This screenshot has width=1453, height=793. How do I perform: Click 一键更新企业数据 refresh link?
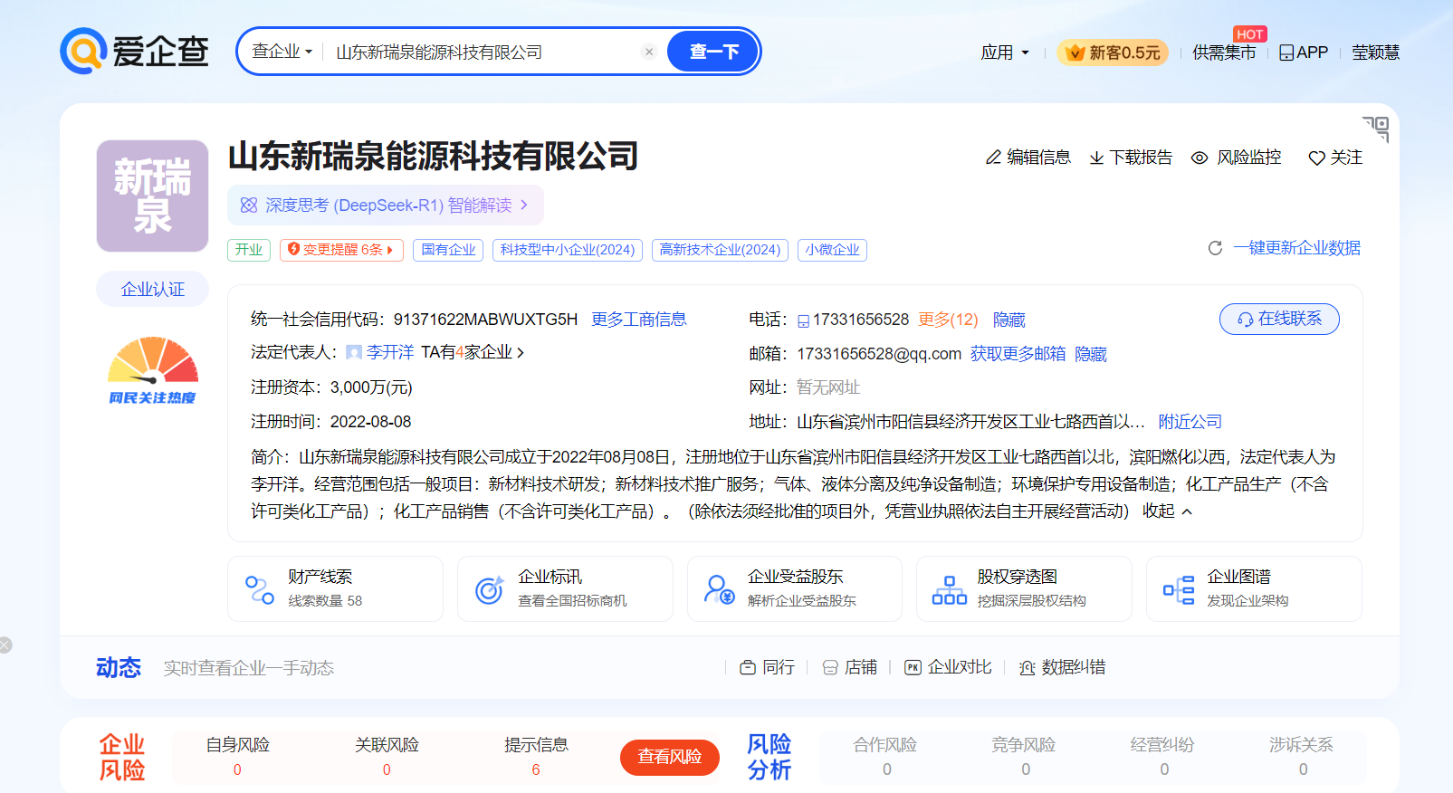tap(1284, 248)
